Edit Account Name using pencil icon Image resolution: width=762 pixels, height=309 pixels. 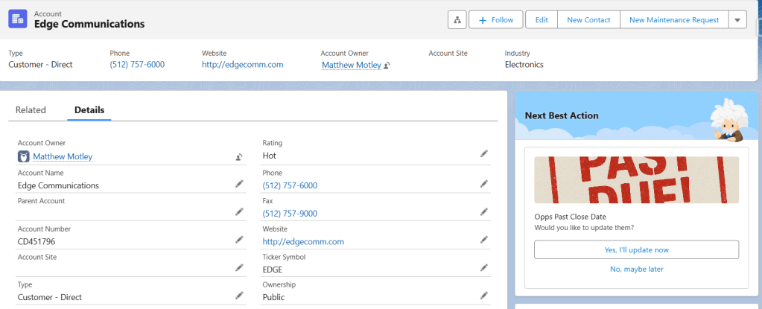[239, 184]
